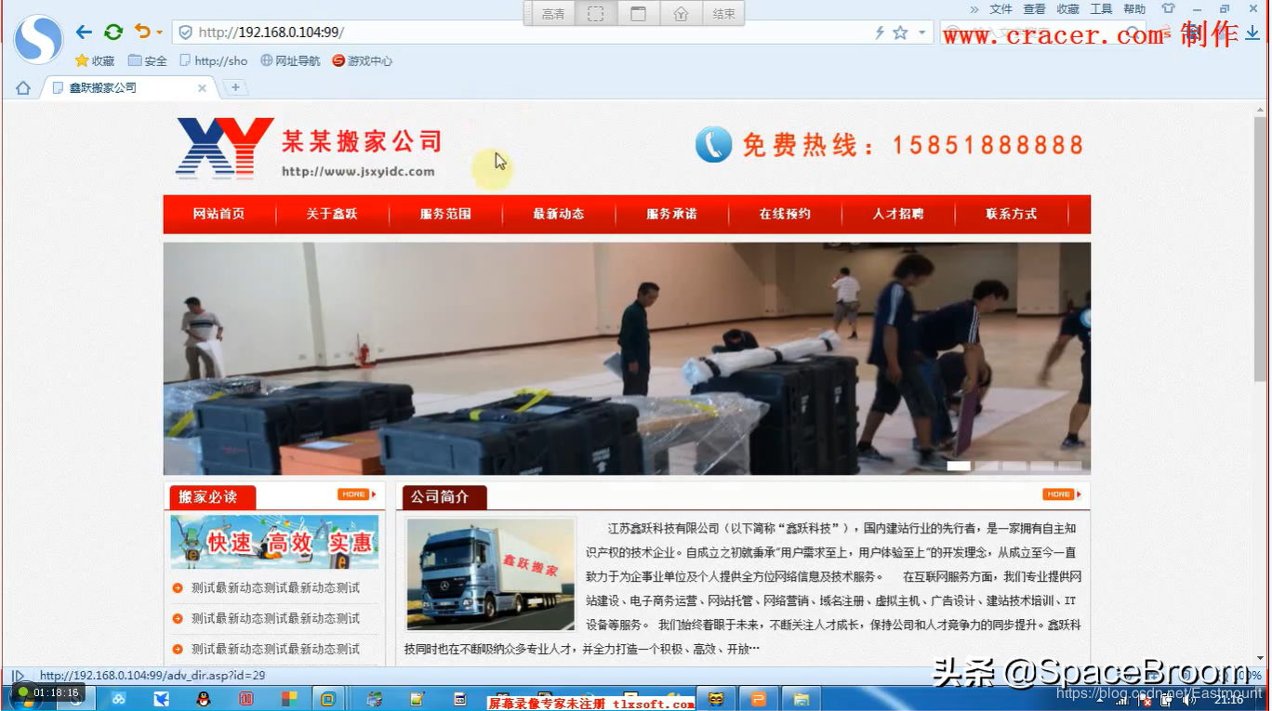The image size is (1272, 711).
Task: Select the last banner slide indicator
Action: click(1070, 466)
